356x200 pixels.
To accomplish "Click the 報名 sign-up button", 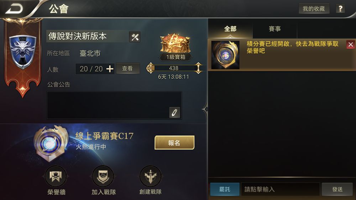I will [x=174, y=143].
